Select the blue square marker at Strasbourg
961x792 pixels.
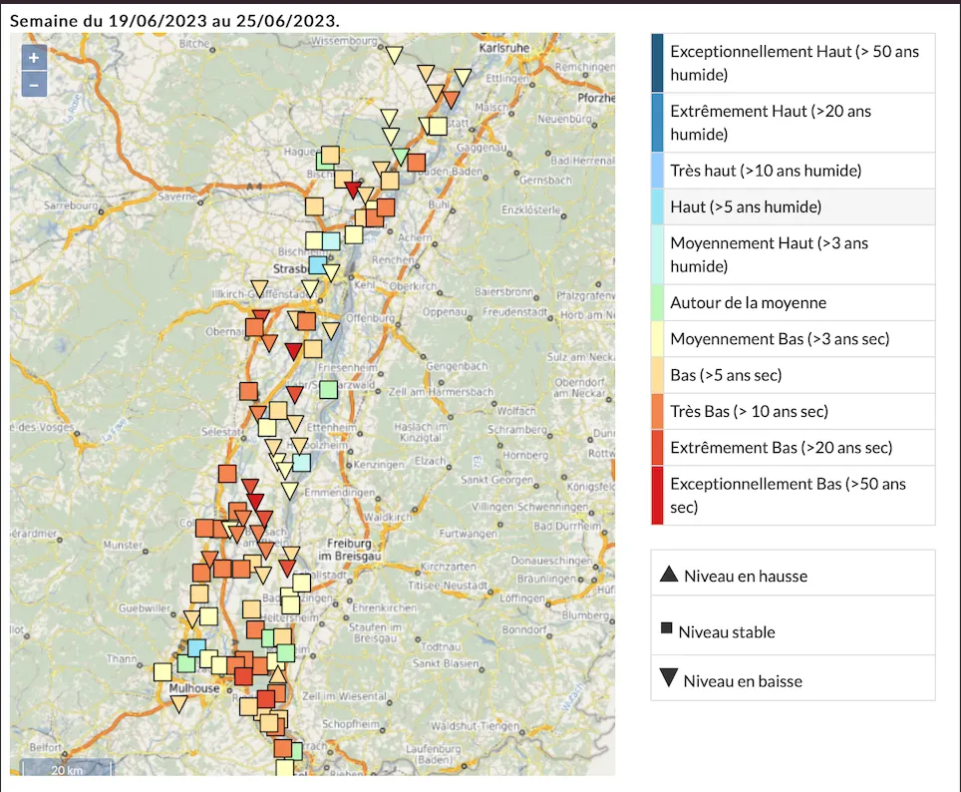318,265
